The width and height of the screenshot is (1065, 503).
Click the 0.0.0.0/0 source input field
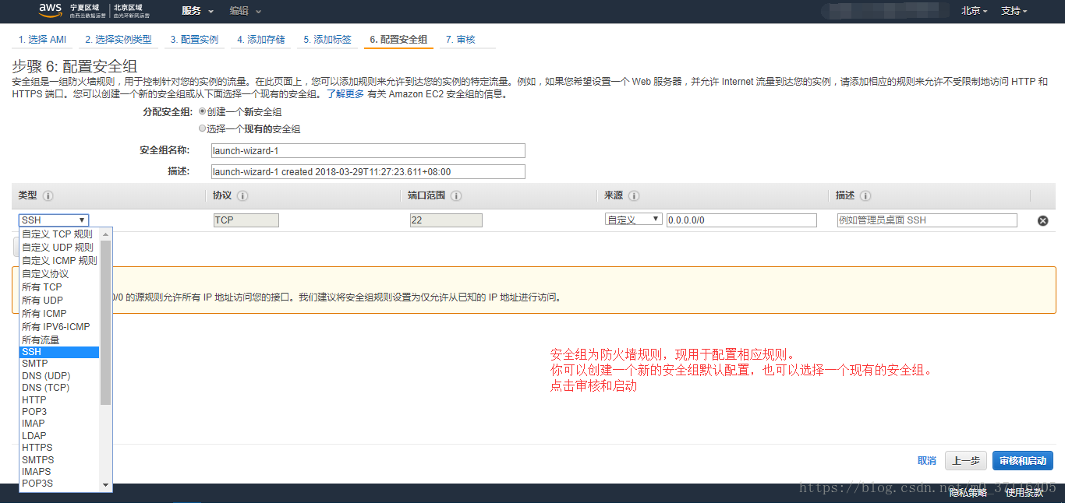(x=741, y=220)
